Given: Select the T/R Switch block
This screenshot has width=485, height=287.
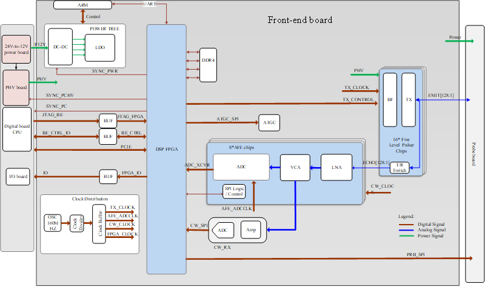Looking at the screenshot, I should point(400,168).
